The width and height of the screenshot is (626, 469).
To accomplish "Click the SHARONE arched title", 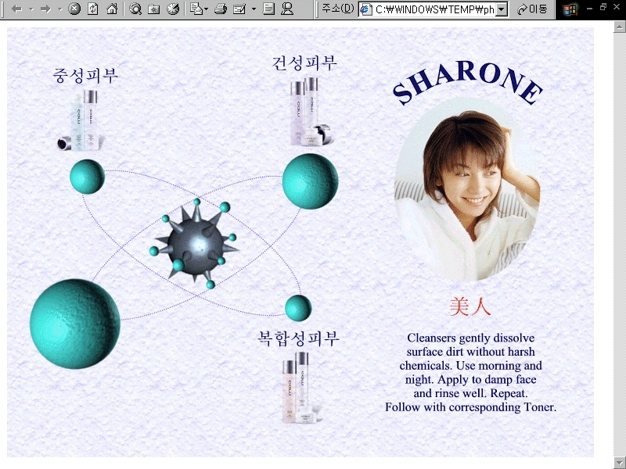I will pos(467,84).
